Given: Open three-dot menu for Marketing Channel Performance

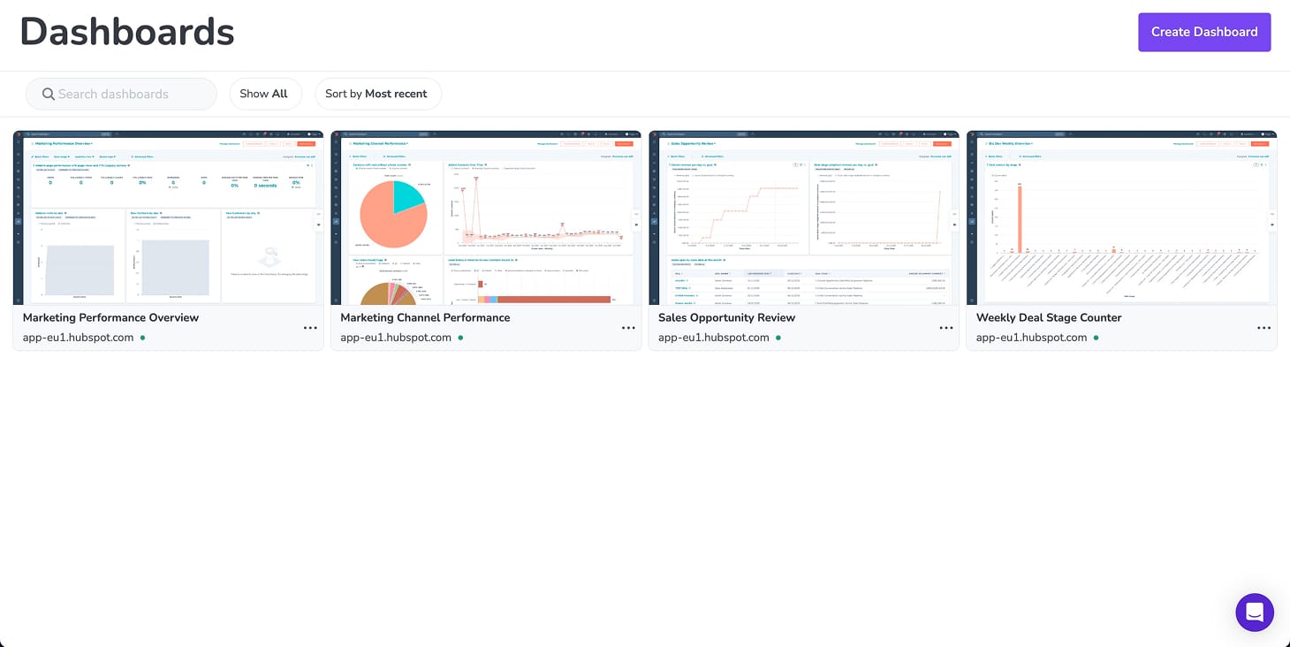Looking at the screenshot, I should pyautogui.click(x=628, y=328).
